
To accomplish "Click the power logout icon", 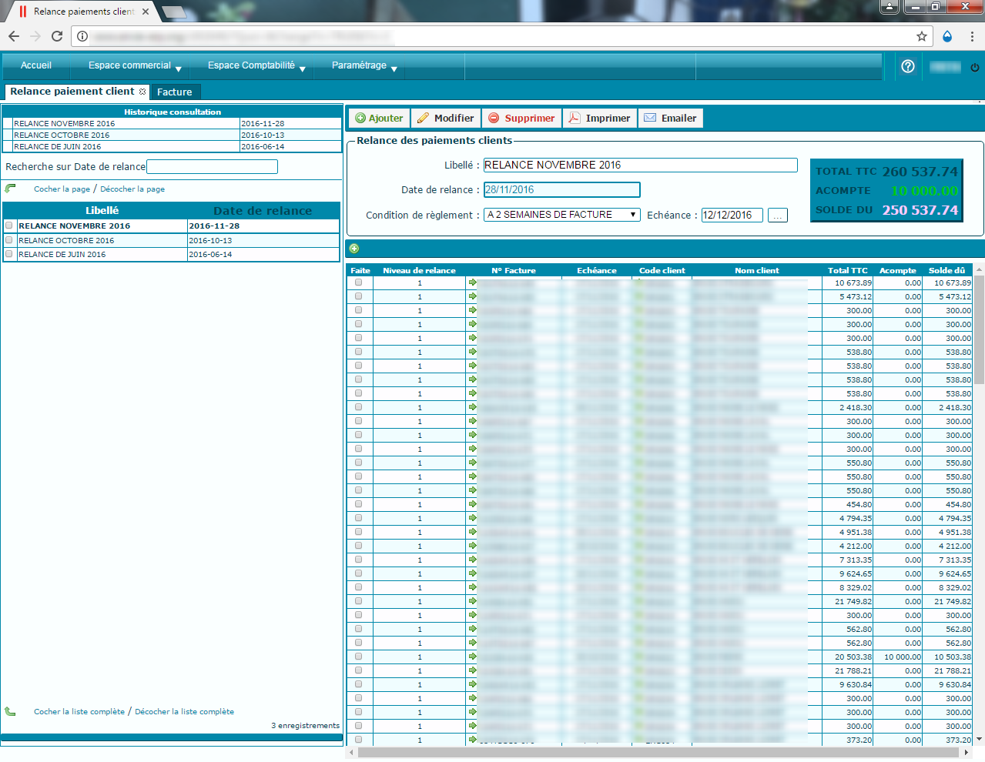I will 975,67.
